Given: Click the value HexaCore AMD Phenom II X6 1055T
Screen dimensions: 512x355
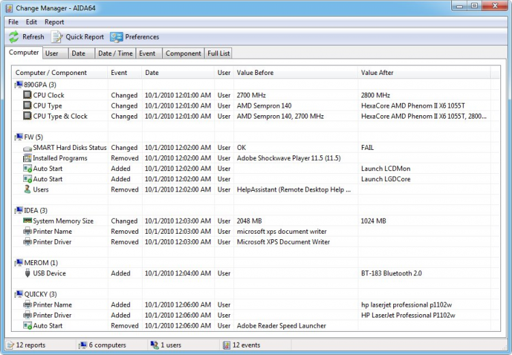Looking at the screenshot, I should [x=413, y=106].
